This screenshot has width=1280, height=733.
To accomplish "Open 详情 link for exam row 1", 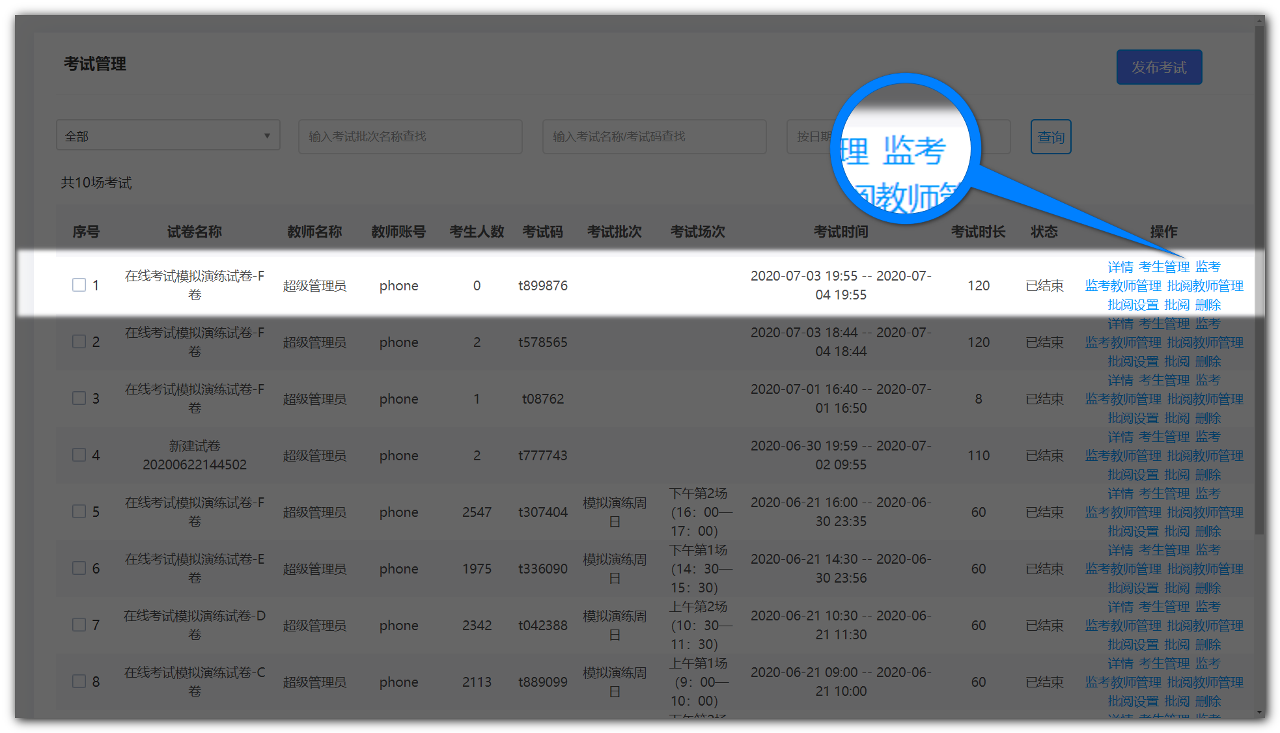I will tap(1120, 267).
